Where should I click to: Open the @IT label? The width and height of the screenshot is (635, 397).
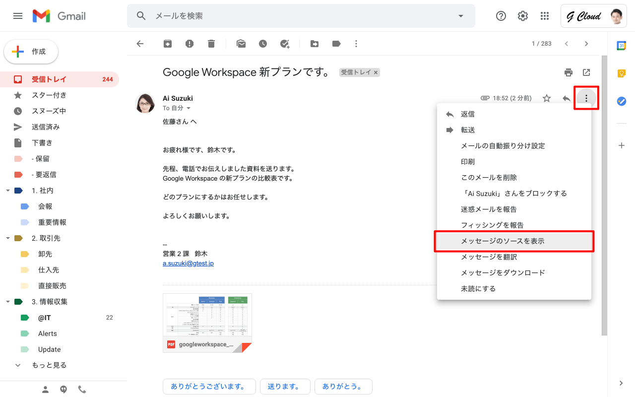pyautogui.click(x=60, y=318)
